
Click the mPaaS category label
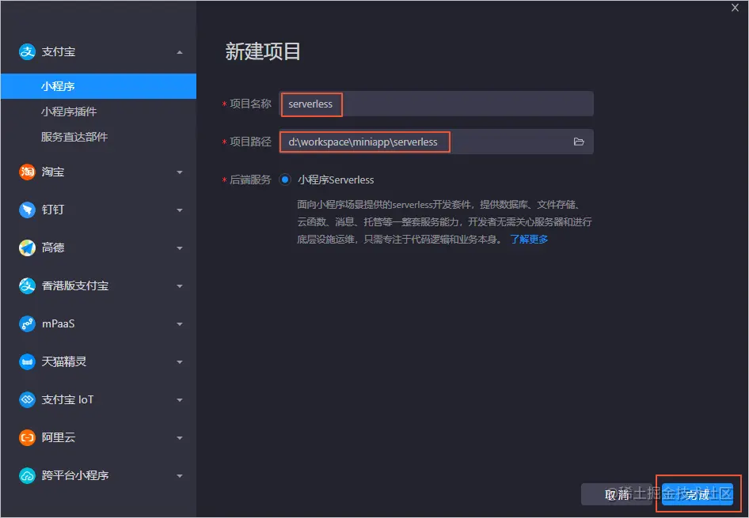click(x=59, y=324)
